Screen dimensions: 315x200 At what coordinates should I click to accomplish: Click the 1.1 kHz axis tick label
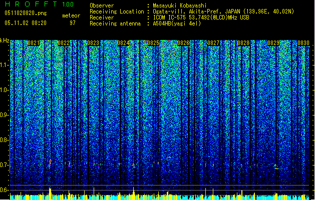tap(5, 65)
